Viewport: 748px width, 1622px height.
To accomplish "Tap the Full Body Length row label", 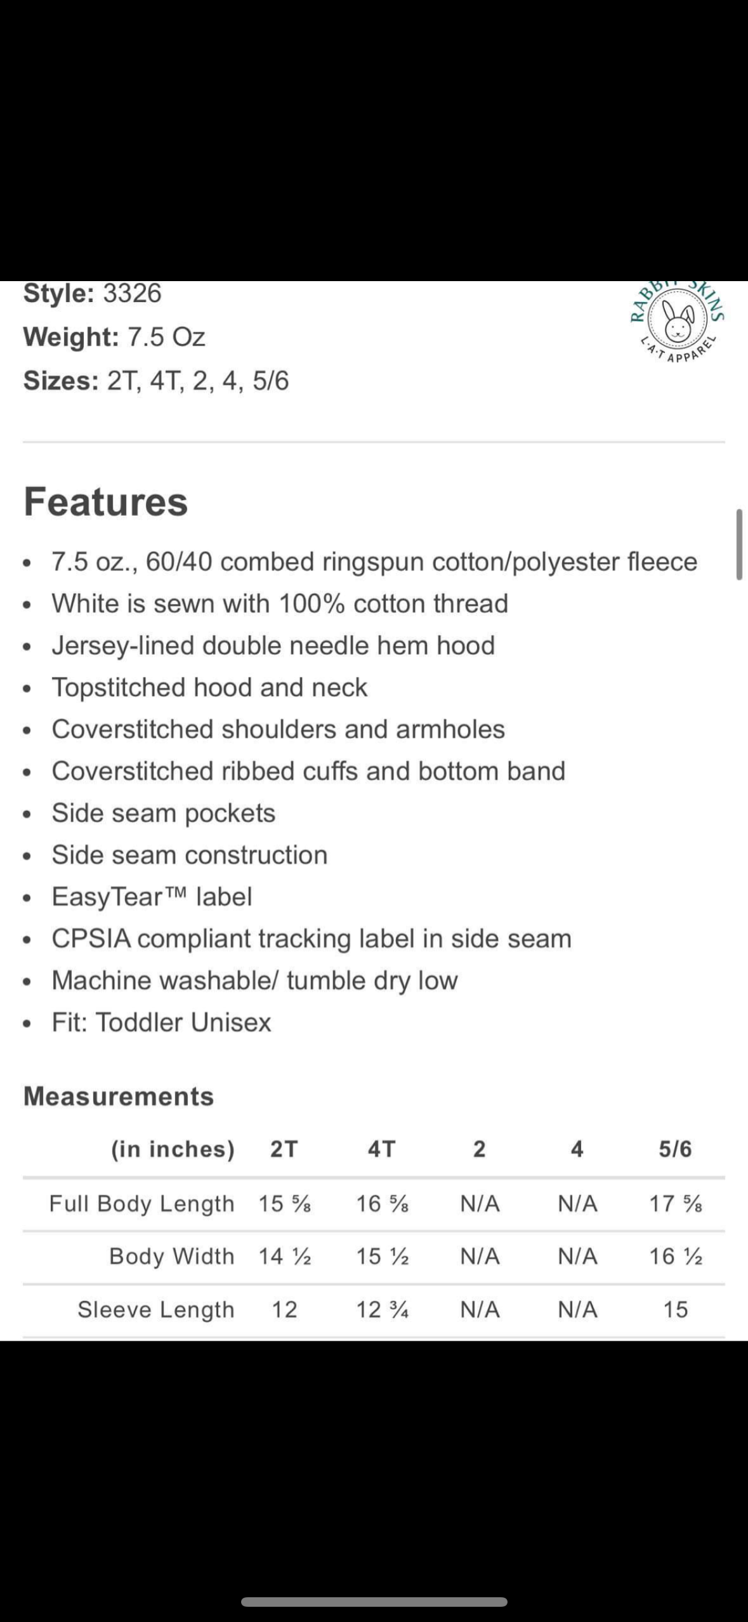I will [141, 1203].
